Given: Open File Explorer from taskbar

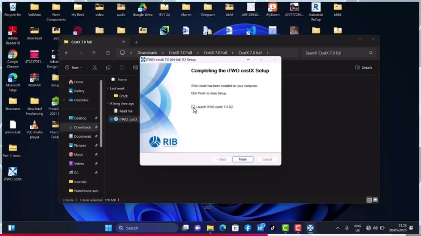Looking at the screenshot, I should 210,228.
